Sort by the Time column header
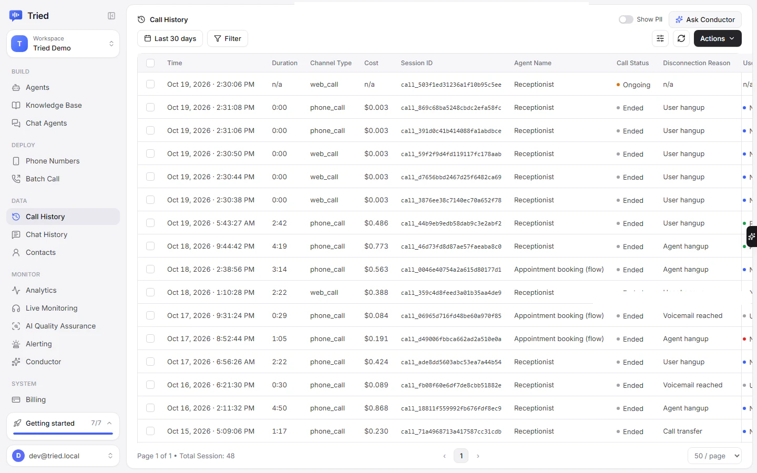Screen dimensions: 757x473 pyautogui.click(x=175, y=63)
